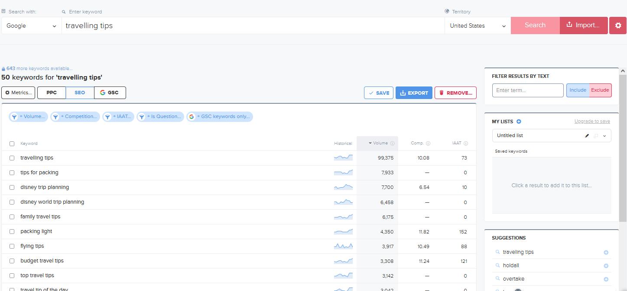Switch to the GSC tab

pos(110,93)
